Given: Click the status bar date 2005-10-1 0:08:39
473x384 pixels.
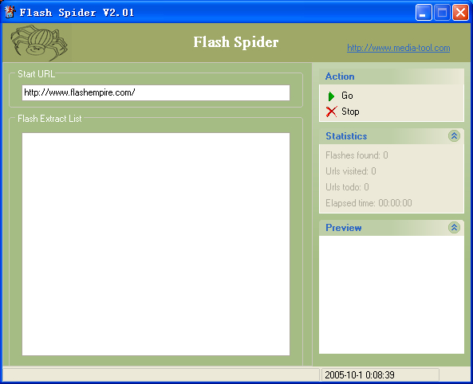Looking at the screenshot, I should (360, 375).
